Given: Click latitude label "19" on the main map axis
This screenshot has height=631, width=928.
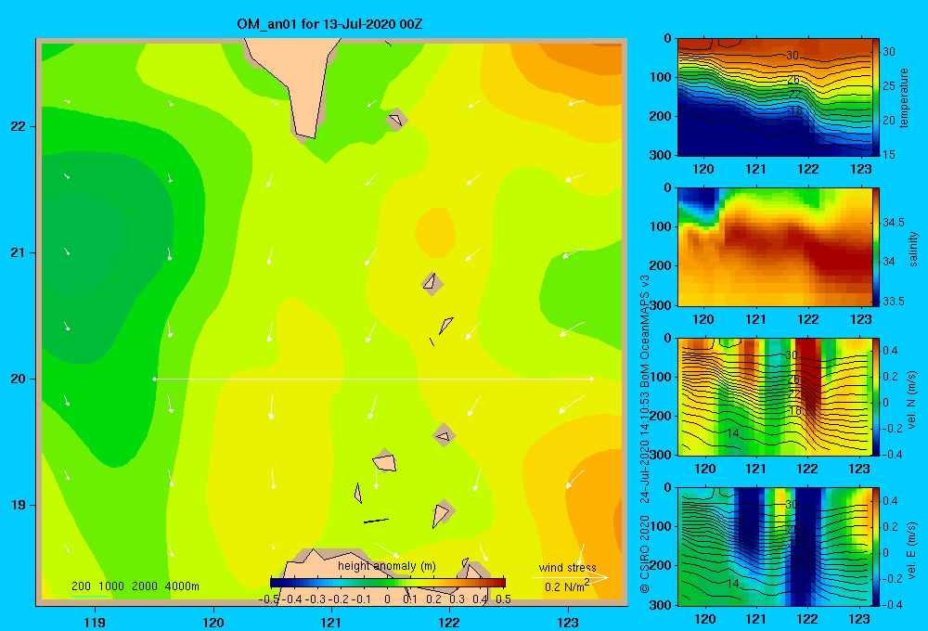Looking at the screenshot, I should click(x=19, y=505).
